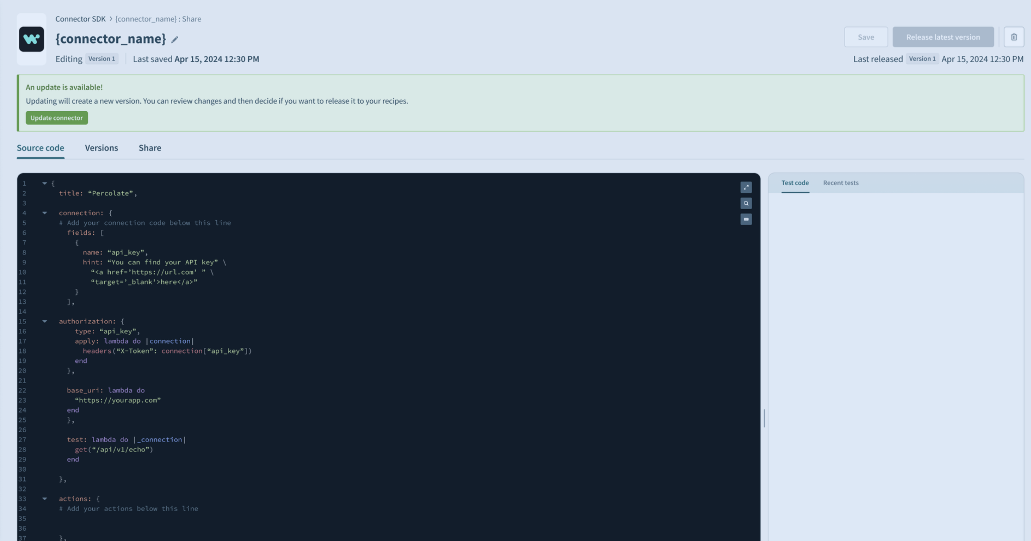Expand code editor to fullscreen
1031x541 pixels.
[746, 187]
